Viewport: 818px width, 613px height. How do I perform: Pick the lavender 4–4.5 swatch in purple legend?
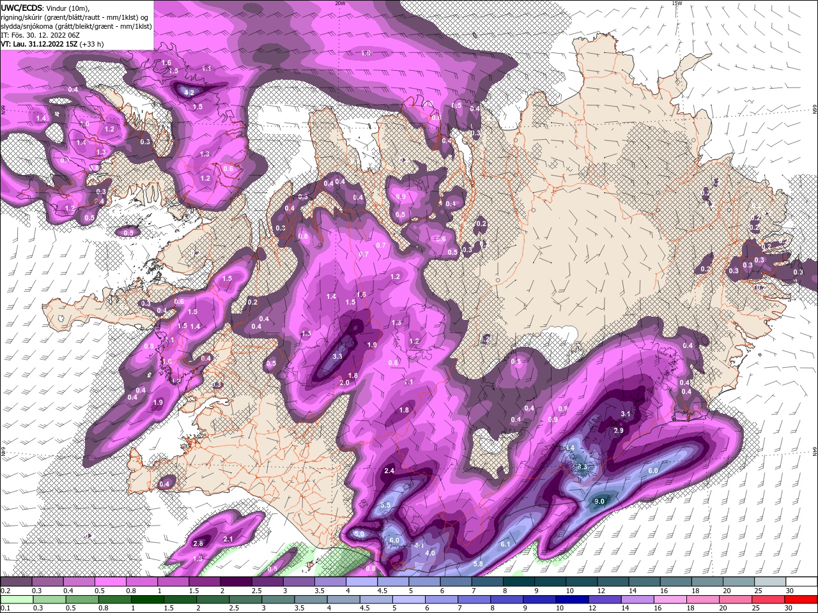[x=362, y=582]
